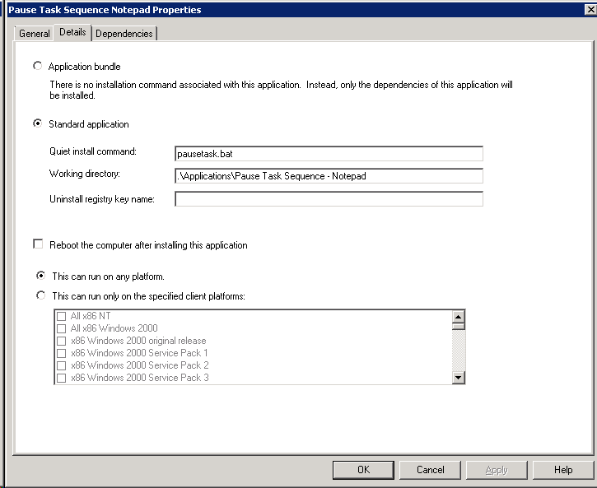
Task: Choose the Standard application radio button
Action: click(37, 123)
